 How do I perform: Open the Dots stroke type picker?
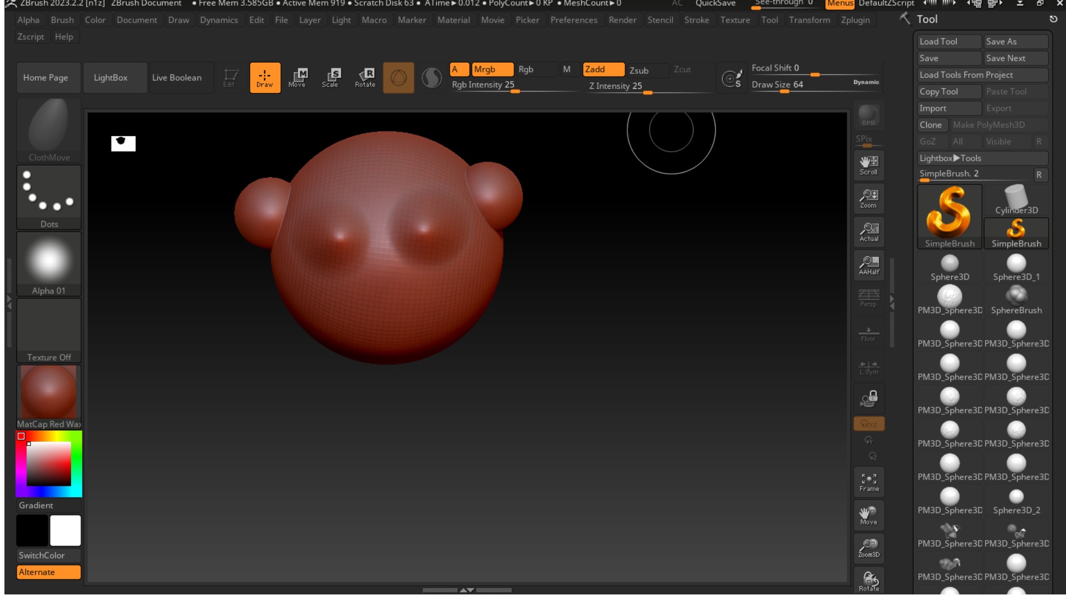(49, 197)
